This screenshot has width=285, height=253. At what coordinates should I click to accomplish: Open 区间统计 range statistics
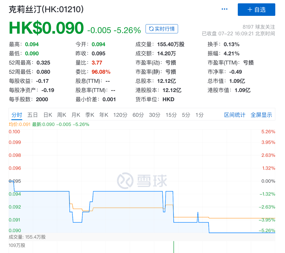click(235, 115)
